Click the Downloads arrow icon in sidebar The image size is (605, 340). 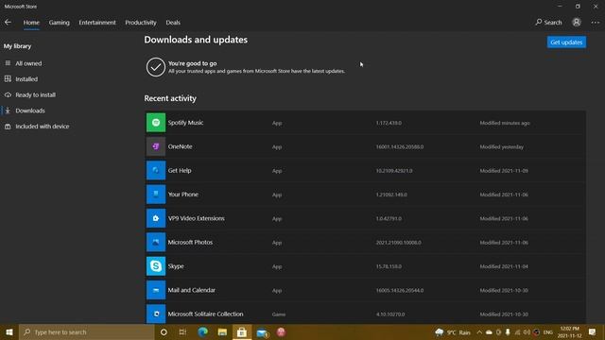coord(8,110)
